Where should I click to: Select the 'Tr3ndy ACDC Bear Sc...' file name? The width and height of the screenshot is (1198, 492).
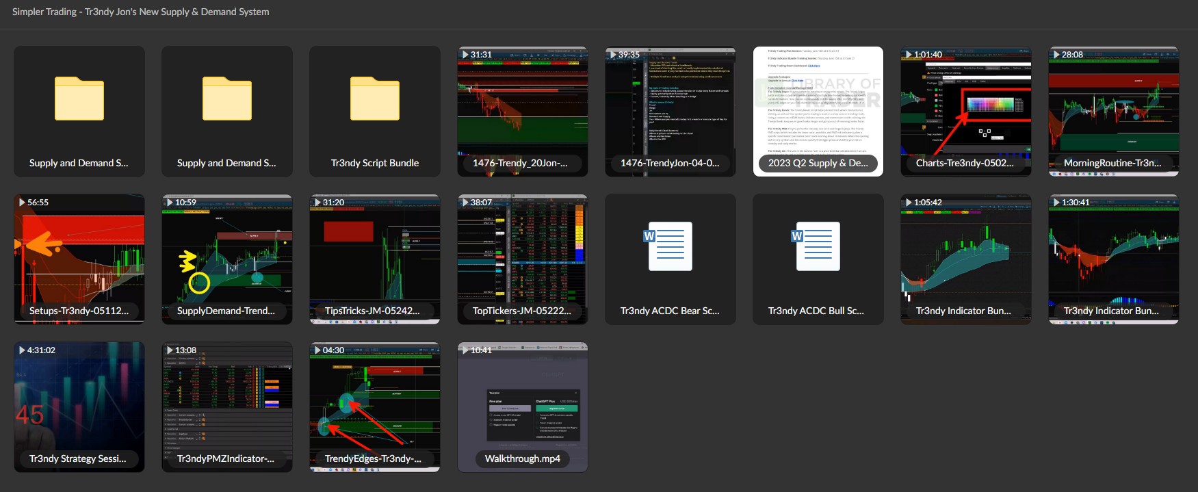(x=670, y=311)
